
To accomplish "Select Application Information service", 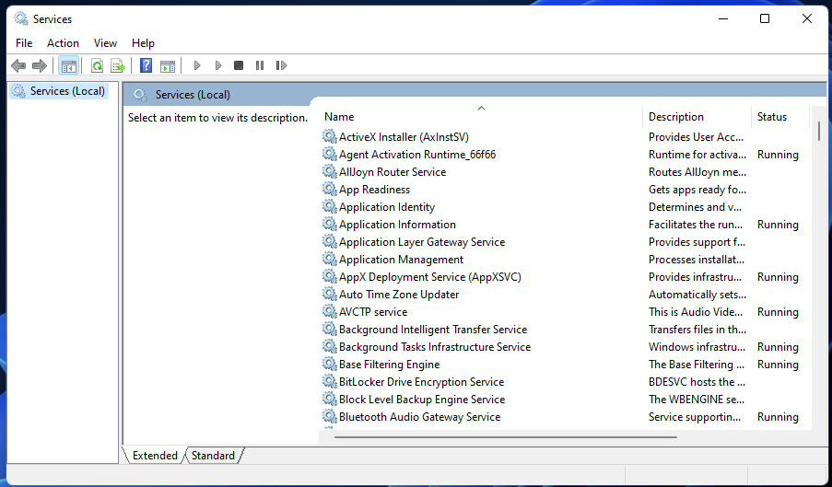I will 397,224.
